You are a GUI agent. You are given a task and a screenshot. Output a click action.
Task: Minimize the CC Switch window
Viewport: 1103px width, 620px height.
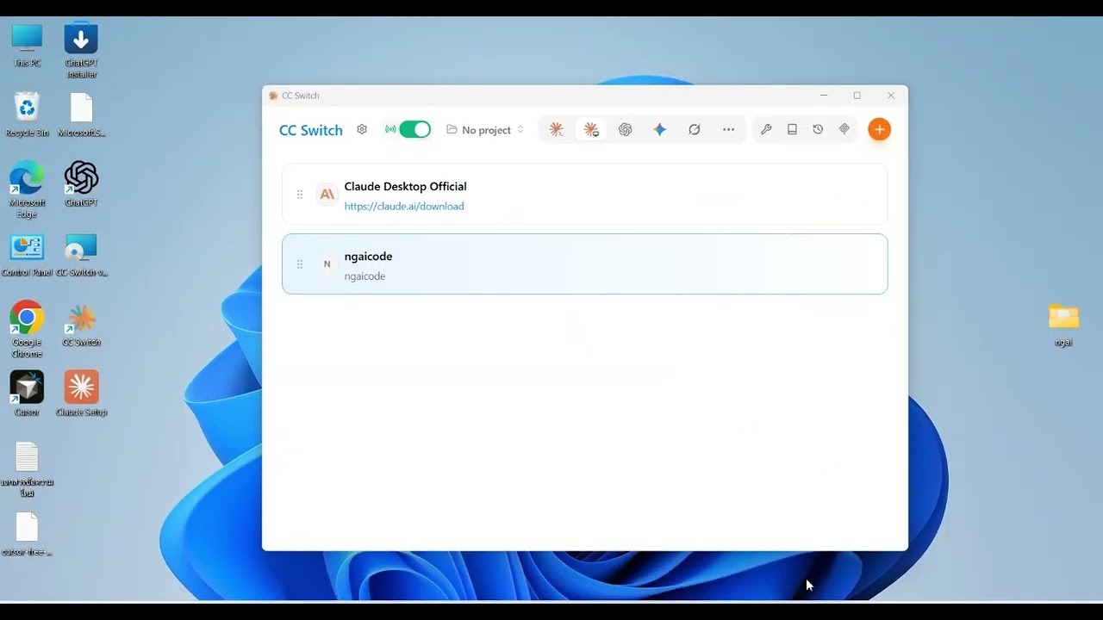click(x=824, y=96)
